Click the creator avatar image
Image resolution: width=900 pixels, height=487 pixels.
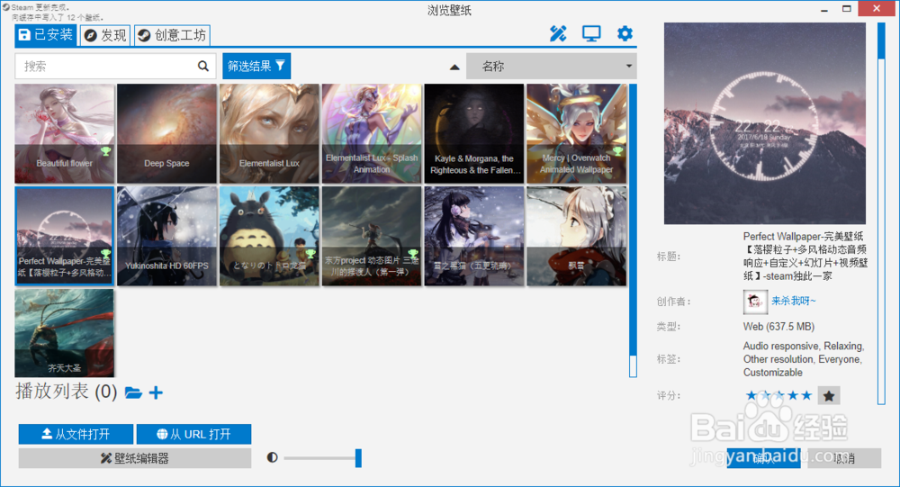click(x=755, y=302)
